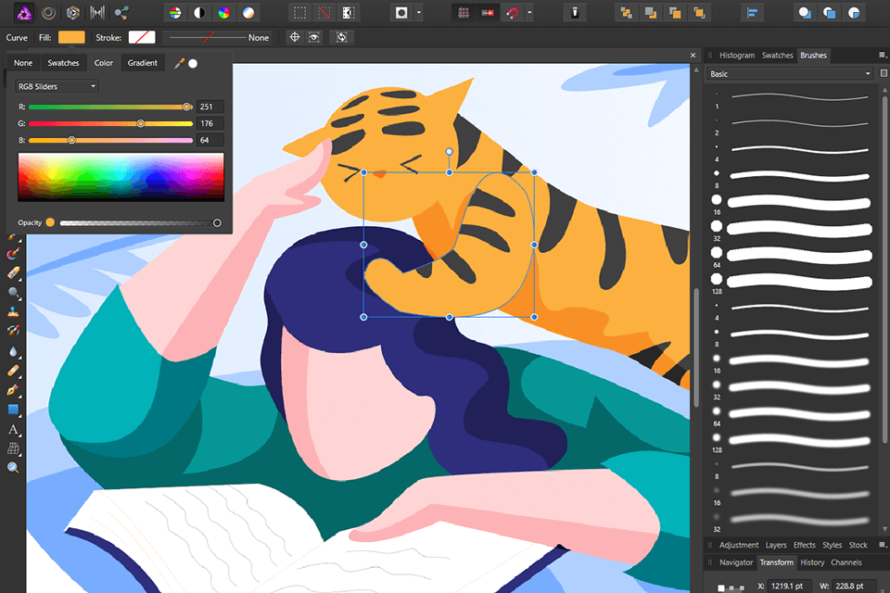Click the Move to Back arrange icon
The width and height of the screenshot is (890, 593).
click(x=627, y=12)
